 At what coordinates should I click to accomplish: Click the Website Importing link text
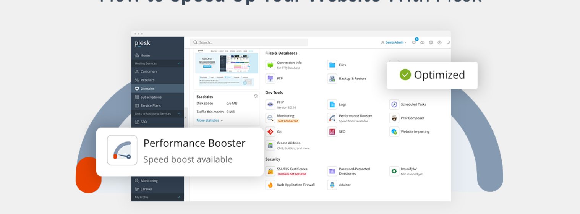pos(415,132)
